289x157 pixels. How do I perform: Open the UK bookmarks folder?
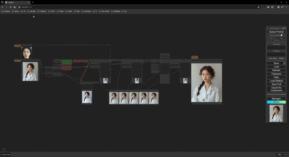pyautogui.click(x=23, y=11)
